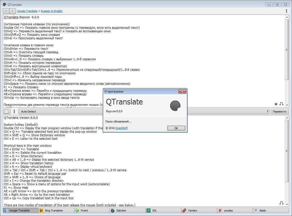Viewport: 292px width, 216px height.
Task: Click the Russian to English link
Action: click(51, 11)
